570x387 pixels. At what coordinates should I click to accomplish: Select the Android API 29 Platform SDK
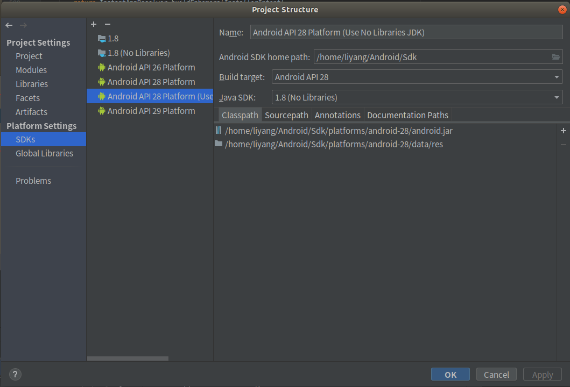point(150,111)
